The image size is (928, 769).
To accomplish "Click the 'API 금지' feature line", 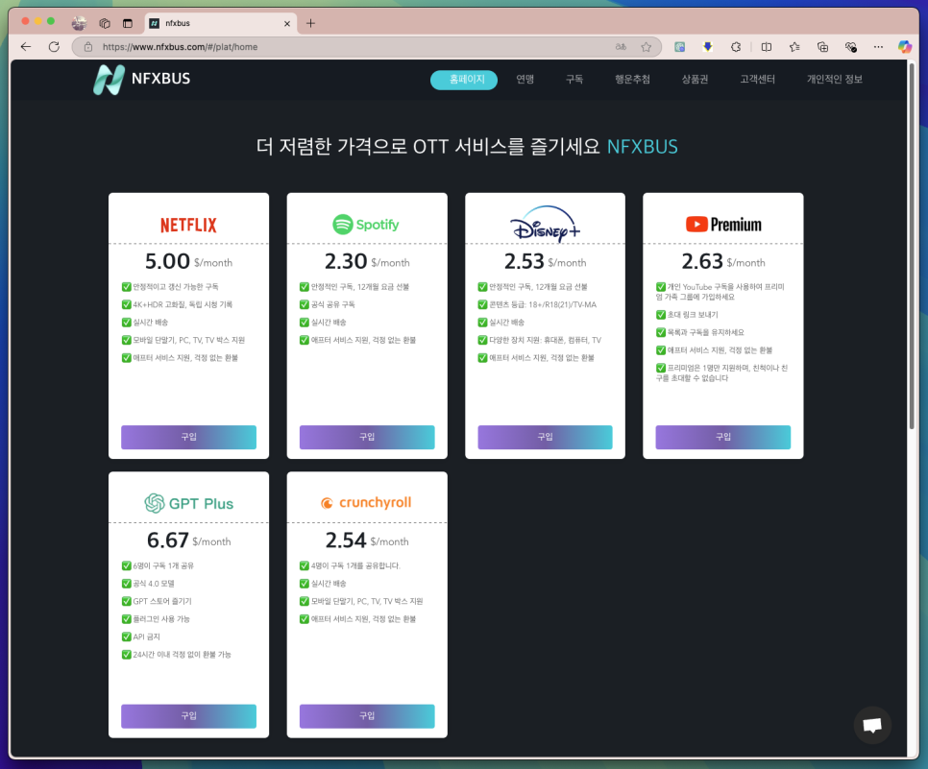I will point(141,637).
